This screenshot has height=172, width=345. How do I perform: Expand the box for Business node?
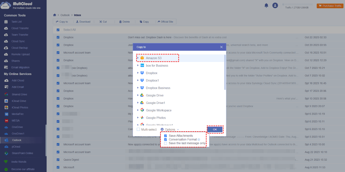pos(138,65)
